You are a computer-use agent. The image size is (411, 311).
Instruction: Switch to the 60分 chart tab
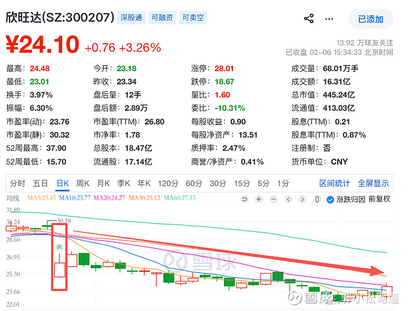tap(194, 183)
